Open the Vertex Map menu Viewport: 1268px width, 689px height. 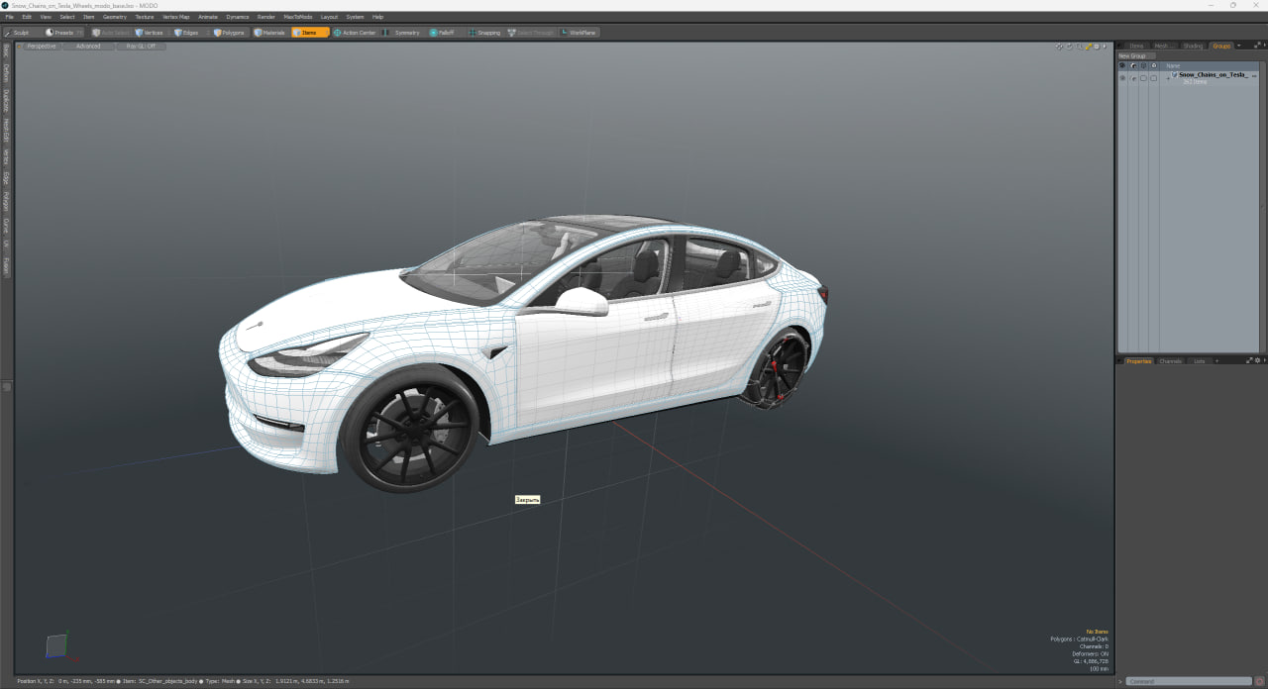(176, 17)
